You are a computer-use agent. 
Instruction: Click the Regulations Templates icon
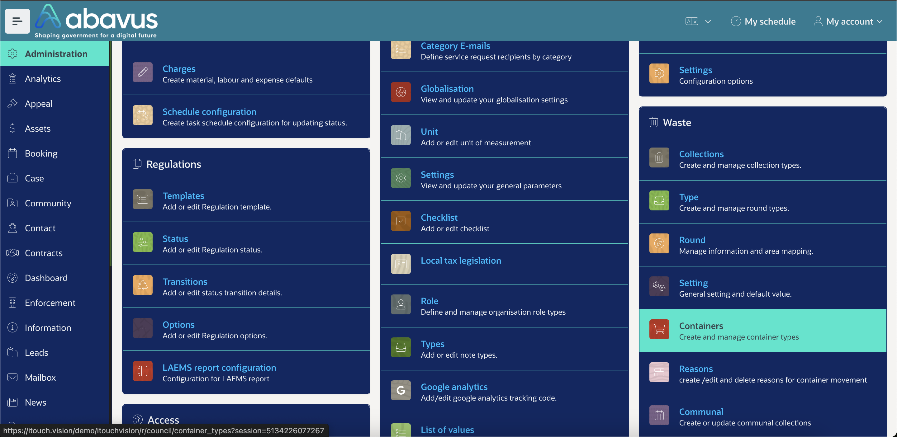click(142, 199)
